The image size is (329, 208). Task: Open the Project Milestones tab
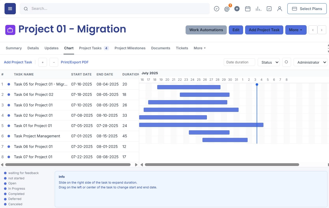pos(130,48)
